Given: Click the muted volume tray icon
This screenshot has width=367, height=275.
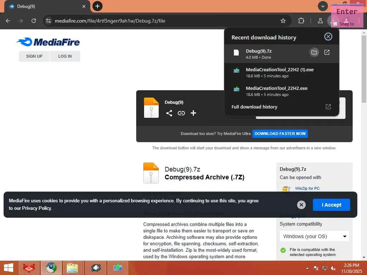Looking at the screenshot, I should click(x=333, y=268).
